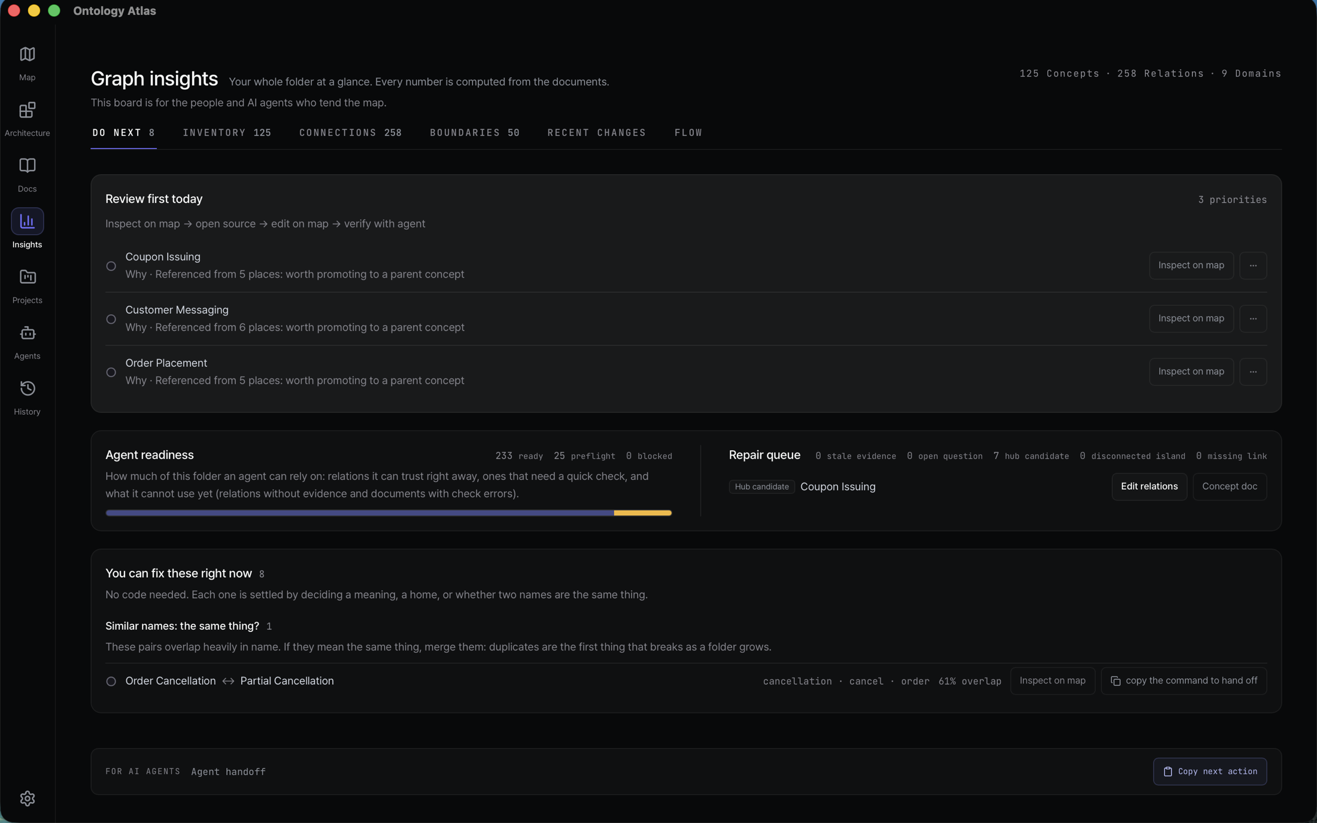Viewport: 1317px width, 823px height.
Task: Click '0 missing link' count
Action: pos(1231,456)
